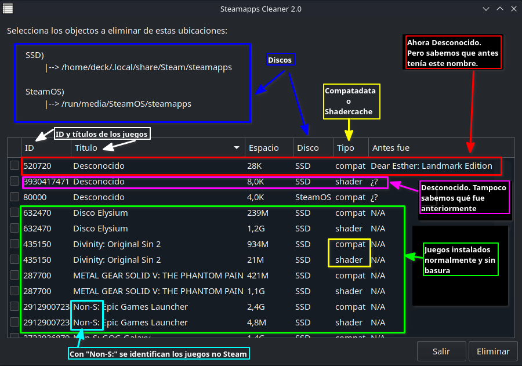Select the 1,1G space cell

pos(256,291)
